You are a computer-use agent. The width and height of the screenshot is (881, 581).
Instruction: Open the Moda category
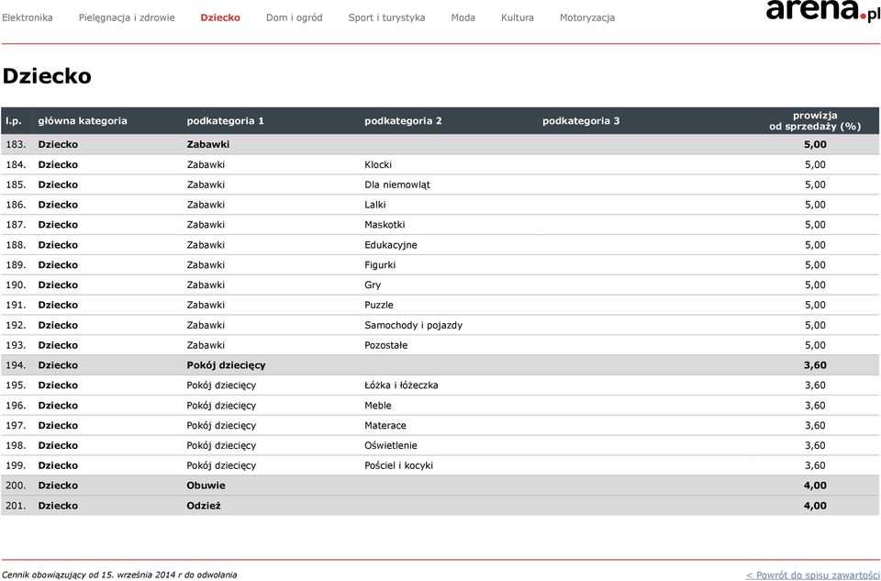(463, 17)
